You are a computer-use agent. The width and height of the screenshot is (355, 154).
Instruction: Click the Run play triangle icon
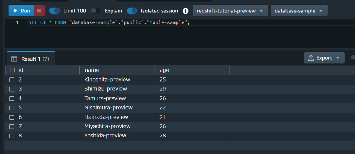(x=15, y=11)
